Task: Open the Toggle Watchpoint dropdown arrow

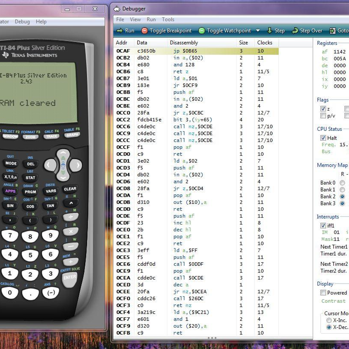Action: point(257,31)
